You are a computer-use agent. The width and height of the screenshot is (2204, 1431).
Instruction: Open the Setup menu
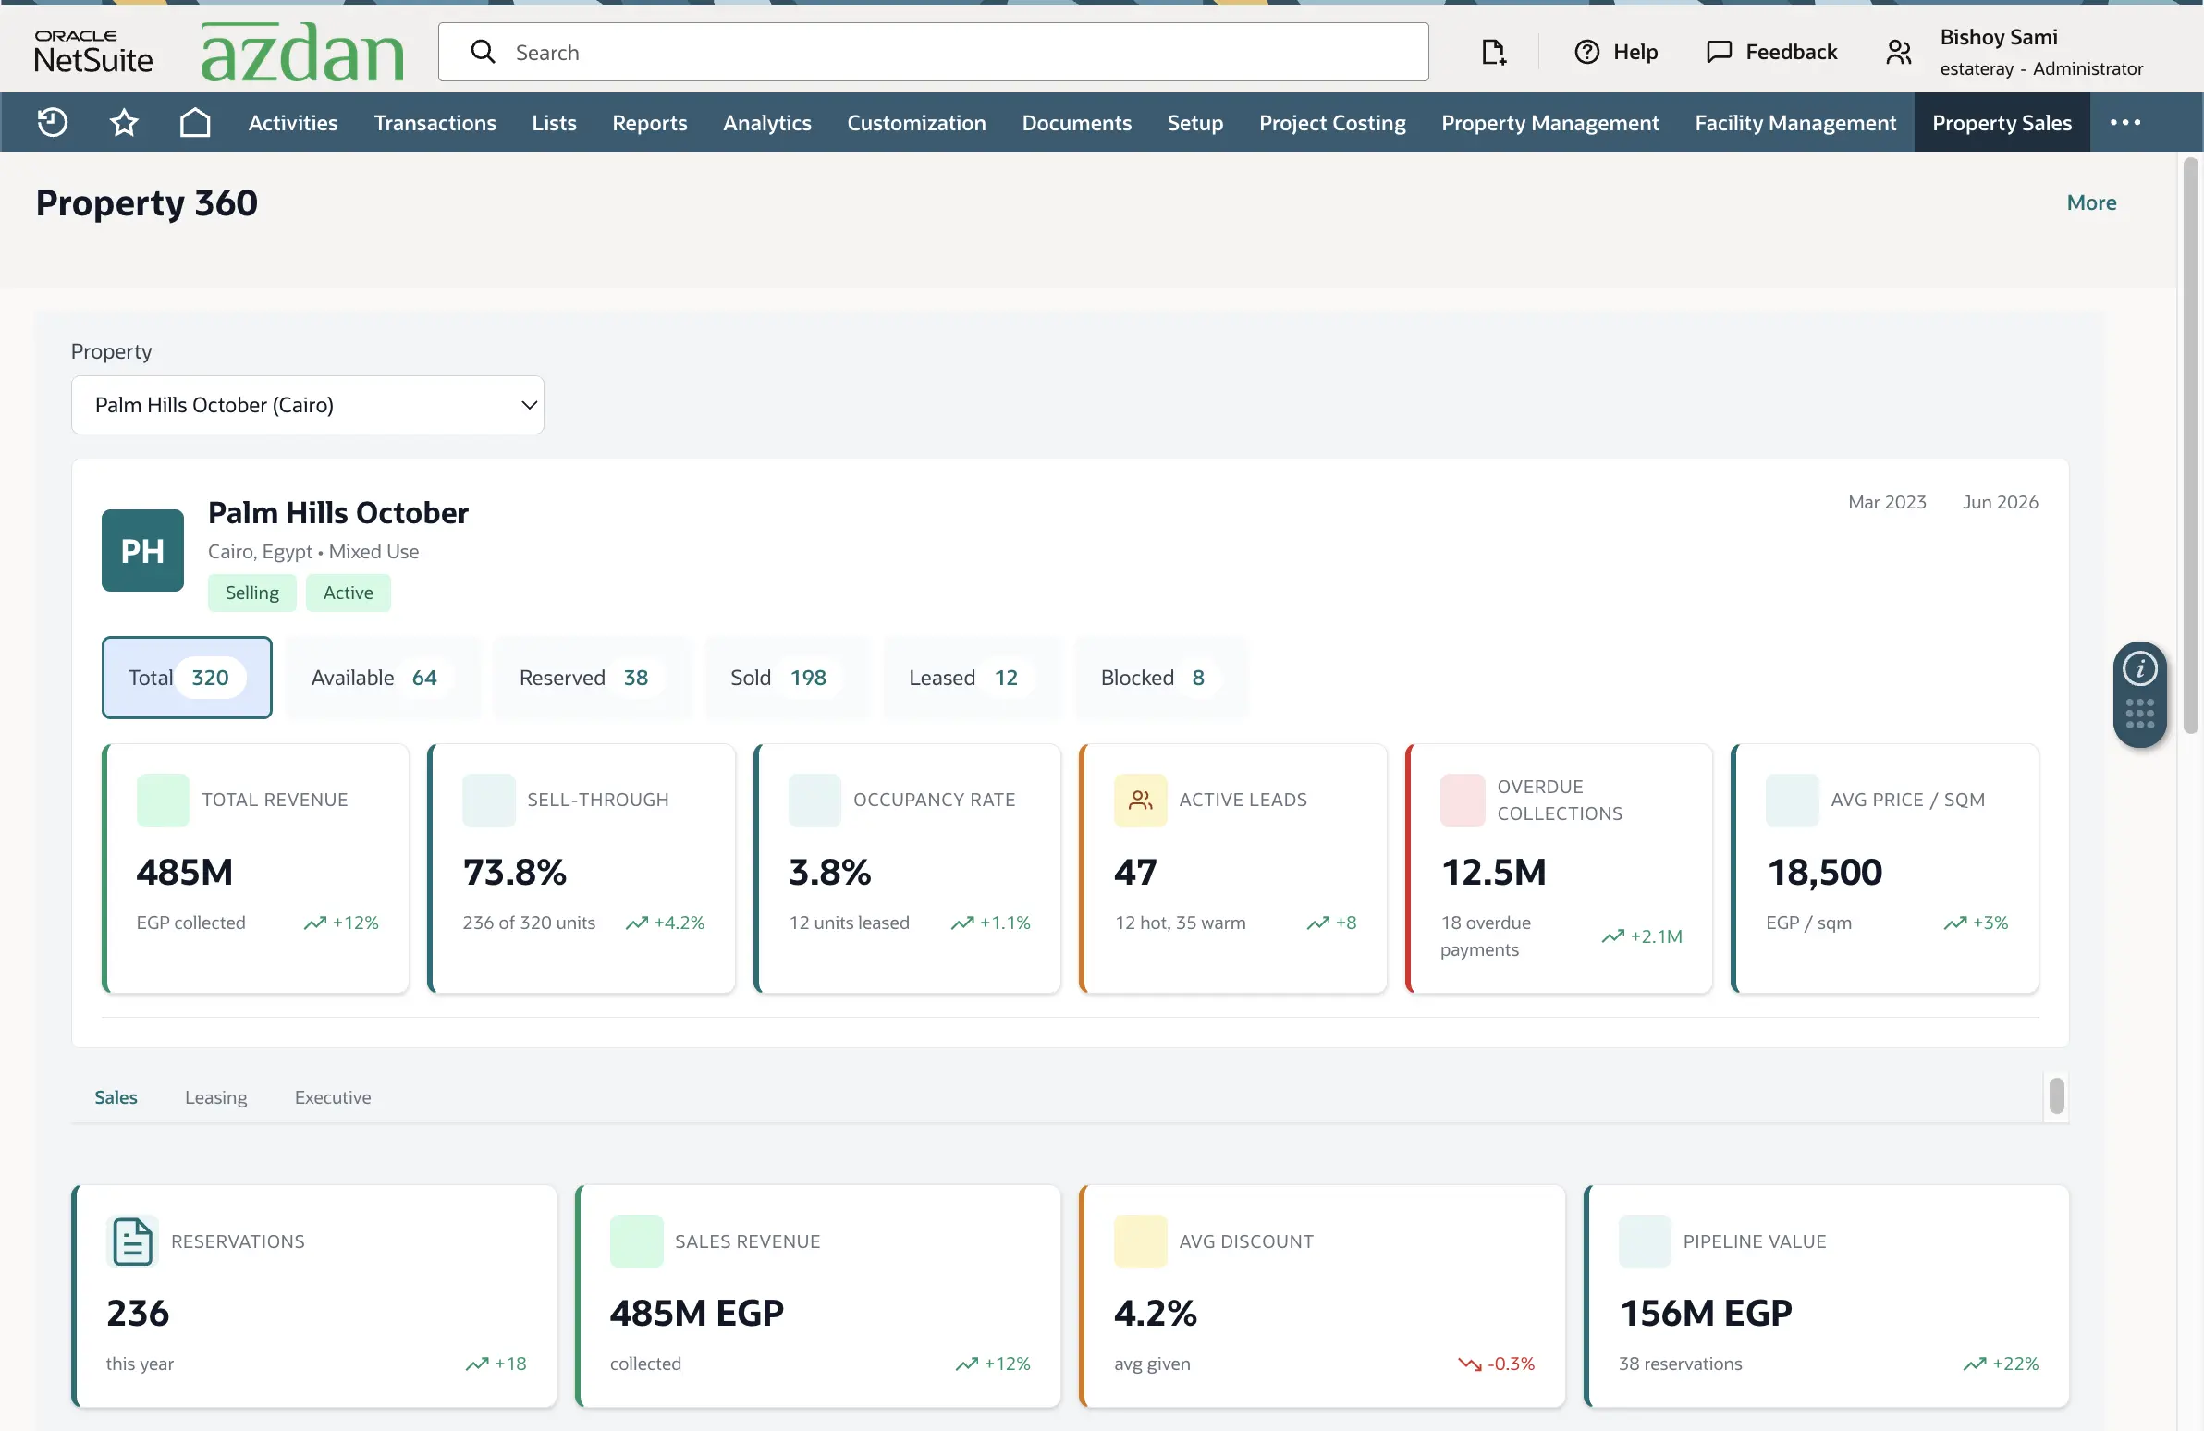click(x=1194, y=122)
